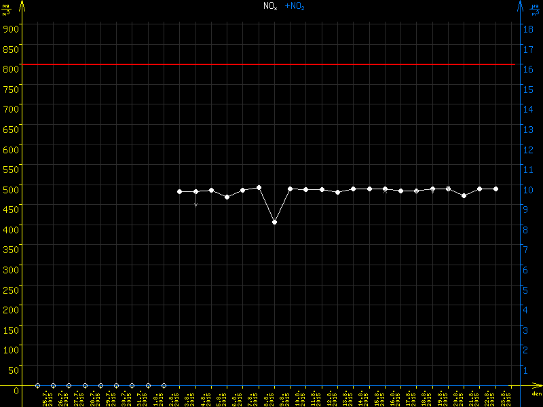Click the last hollow zero-value point on x-axis
543x407 pixels.
164,385
